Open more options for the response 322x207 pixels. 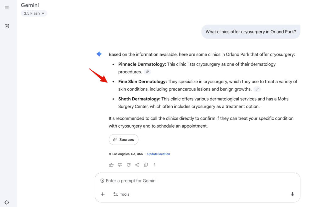154,164
